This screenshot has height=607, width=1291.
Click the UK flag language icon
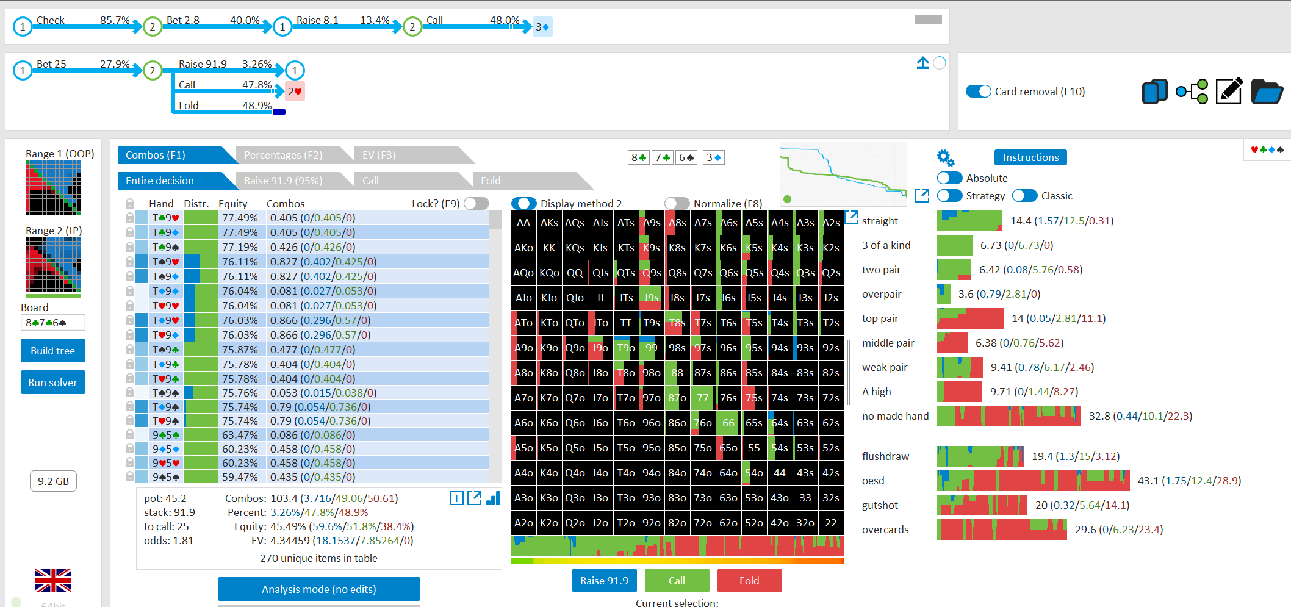pyautogui.click(x=53, y=580)
